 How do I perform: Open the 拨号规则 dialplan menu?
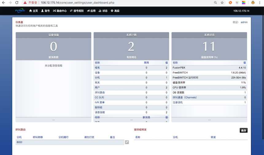77,11
